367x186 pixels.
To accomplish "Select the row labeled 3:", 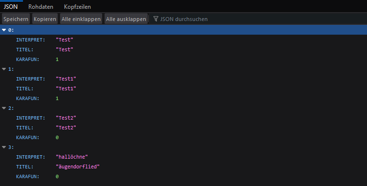I will 184,147.
